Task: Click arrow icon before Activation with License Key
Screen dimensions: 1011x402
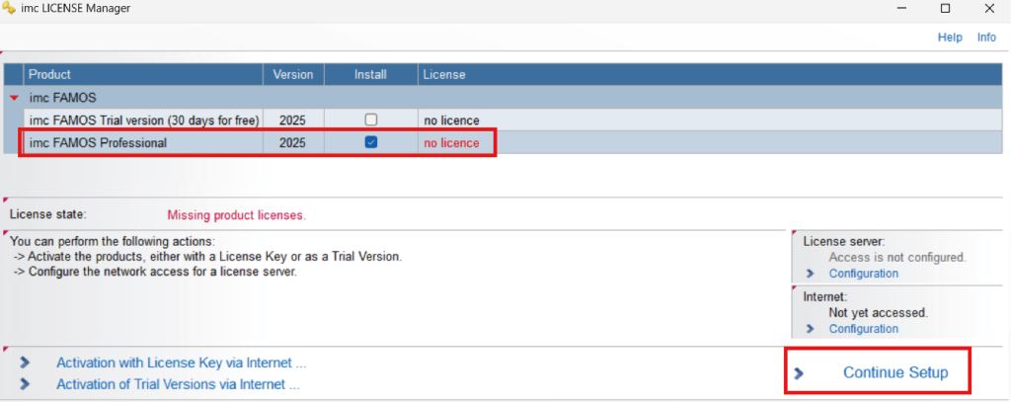Action: tap(25, 362)
